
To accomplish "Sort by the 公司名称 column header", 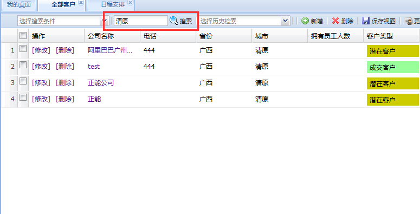I will click(112, 36).
